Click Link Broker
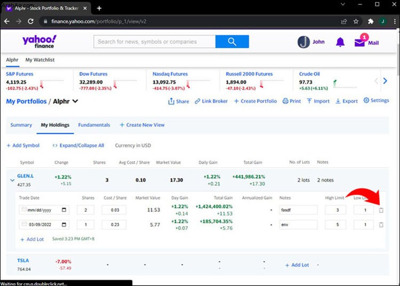The height and width of the screenshot is (286, 400). pos(211,101)
